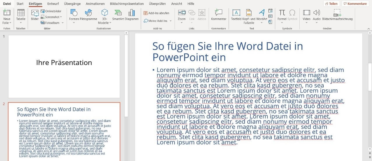Click Add-Ins abrufen
The image size is (372, 161).
[156, 13]
